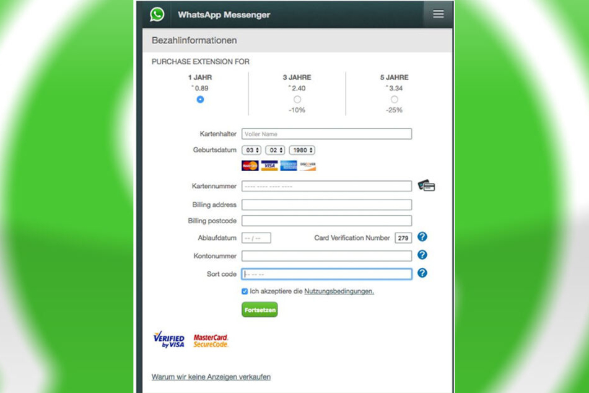Click the Geburtsdatum label
Image resolution: width=589 pixels, height=393 pixels.
[x=215, y=150]
